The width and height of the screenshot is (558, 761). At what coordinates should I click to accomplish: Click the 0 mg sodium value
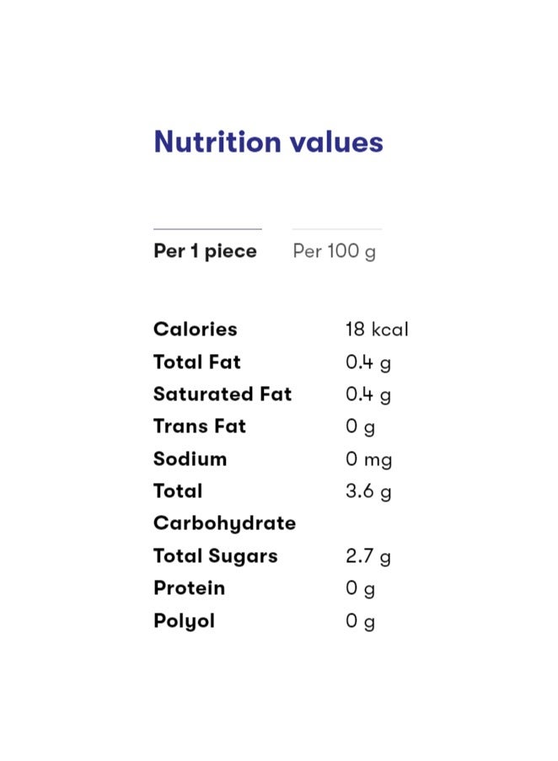click(x=369, y=459)
